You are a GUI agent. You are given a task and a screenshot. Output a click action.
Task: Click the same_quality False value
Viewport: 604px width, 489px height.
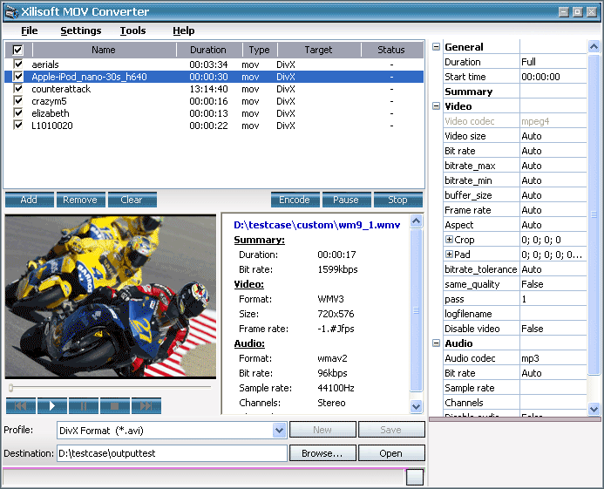coord(553,284)
